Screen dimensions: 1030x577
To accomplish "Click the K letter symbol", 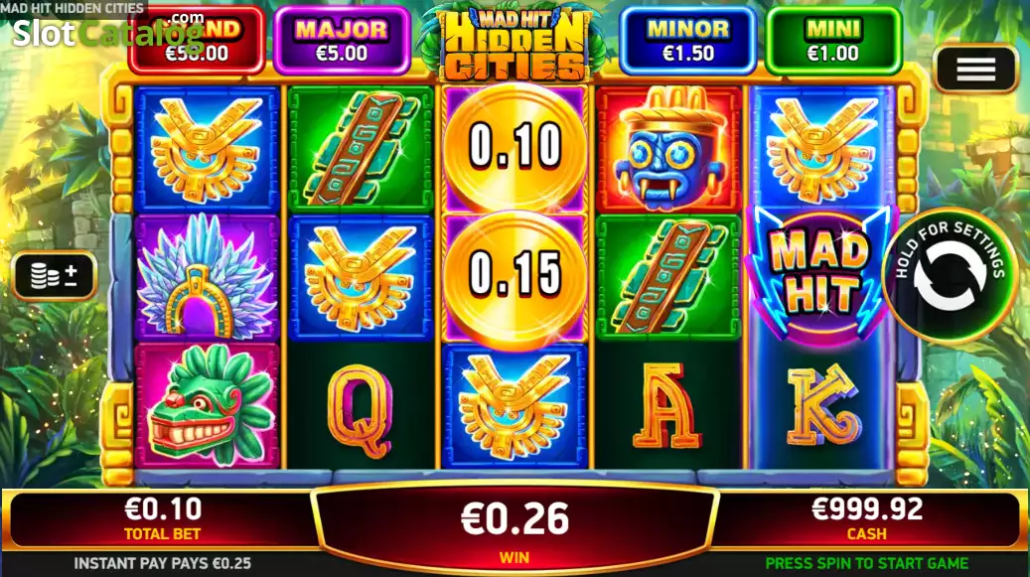I will point(823,405).
